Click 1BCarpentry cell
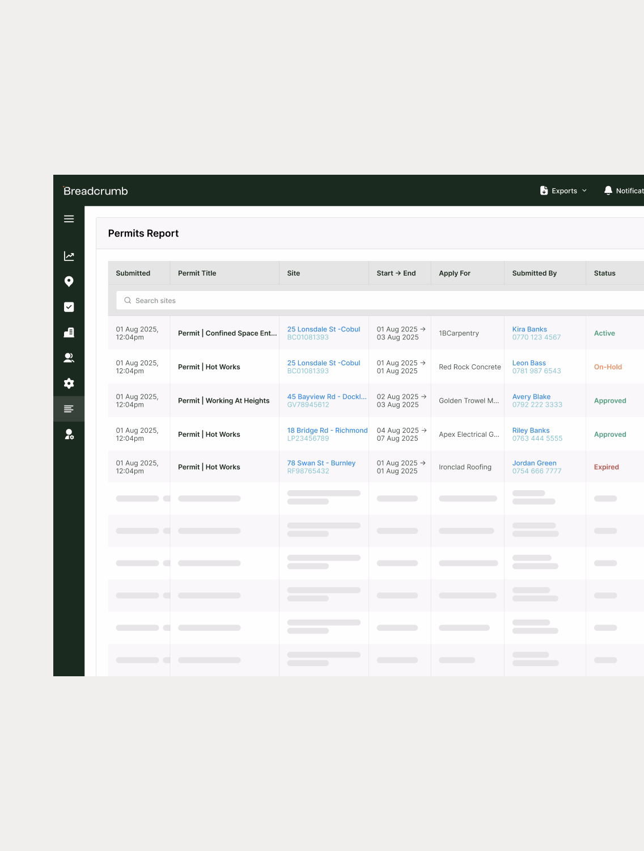 459,333
